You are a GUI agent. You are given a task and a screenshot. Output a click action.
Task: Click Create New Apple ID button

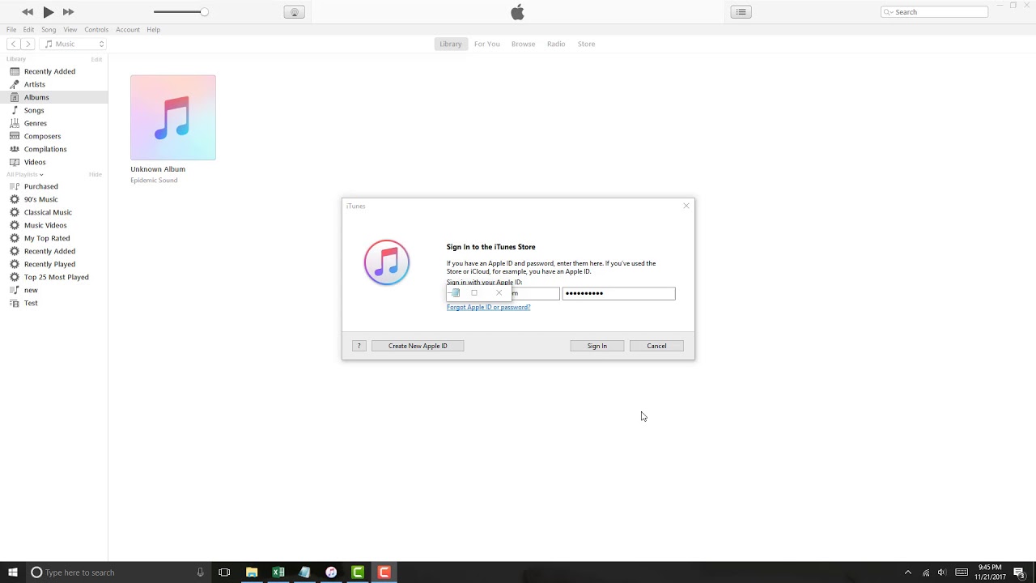click(x=418, y=346)
